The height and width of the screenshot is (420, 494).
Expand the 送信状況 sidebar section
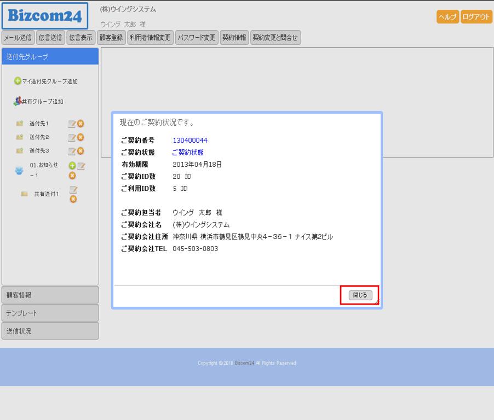click(x=50, y=331)
